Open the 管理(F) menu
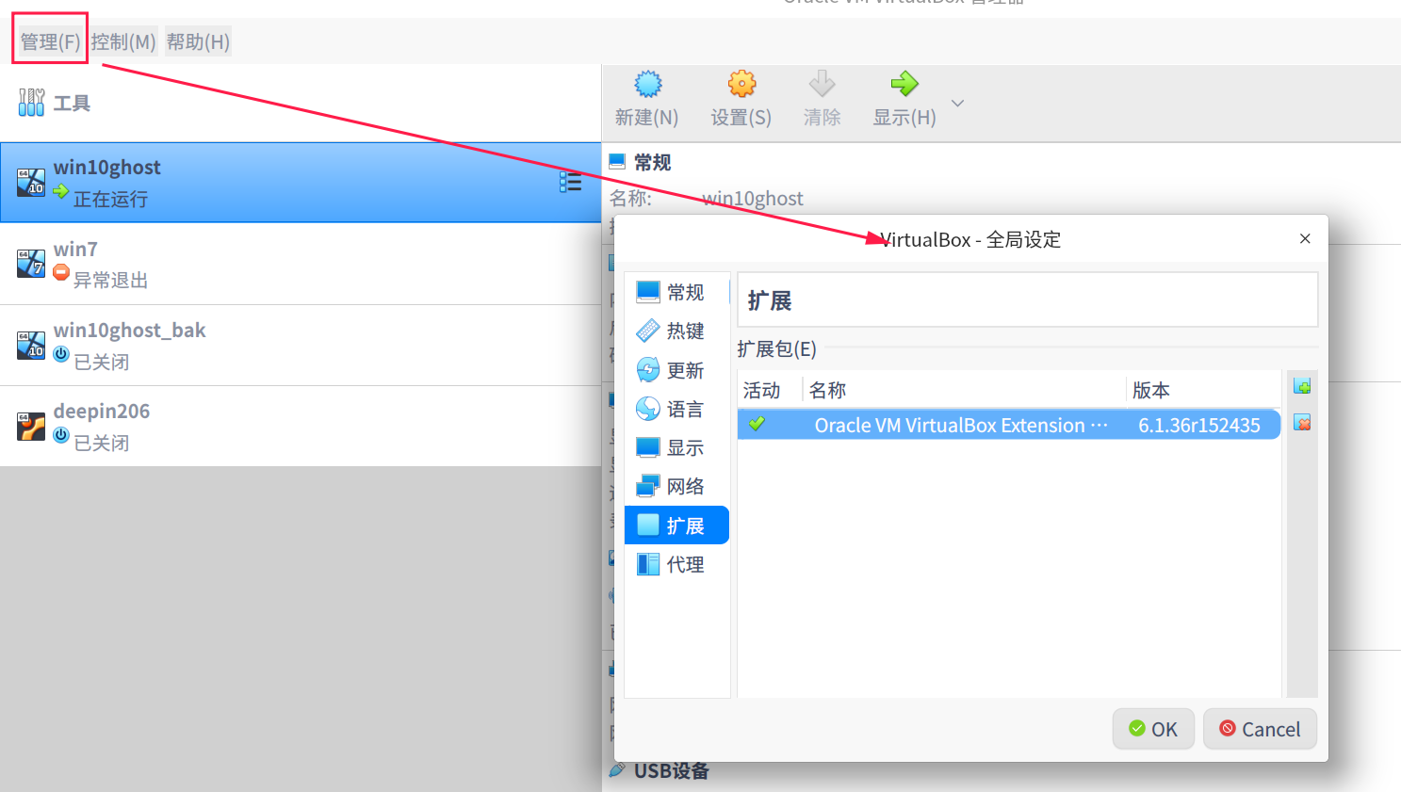 51,41
